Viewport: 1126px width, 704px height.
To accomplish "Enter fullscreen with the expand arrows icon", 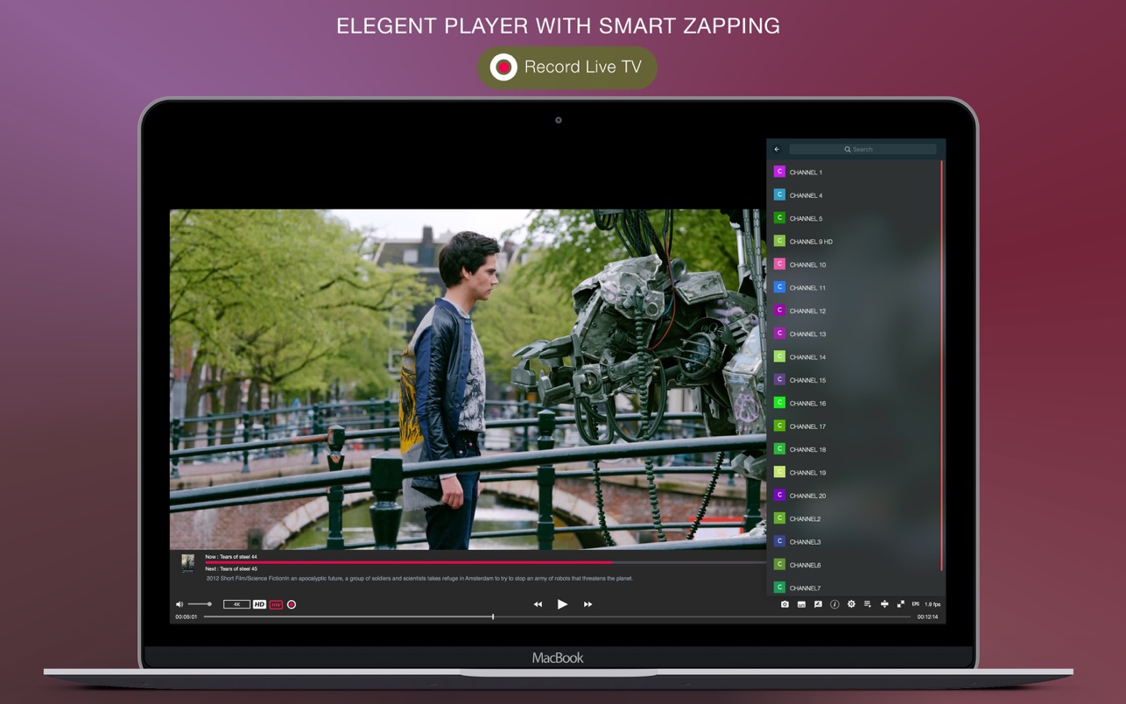I will pyautogui.click(x=900, y=604).
